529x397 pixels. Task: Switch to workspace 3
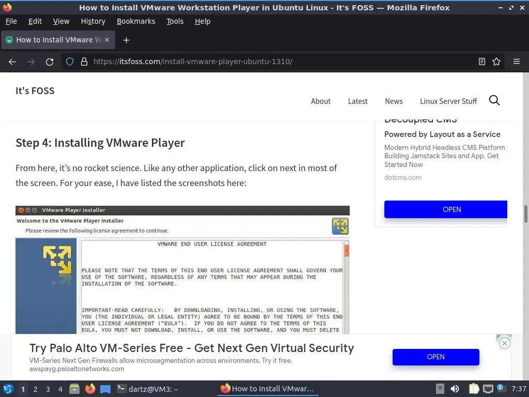point(48,389)
